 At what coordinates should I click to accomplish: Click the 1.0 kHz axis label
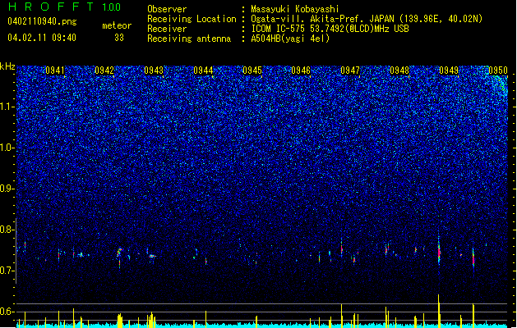[7, 148]
